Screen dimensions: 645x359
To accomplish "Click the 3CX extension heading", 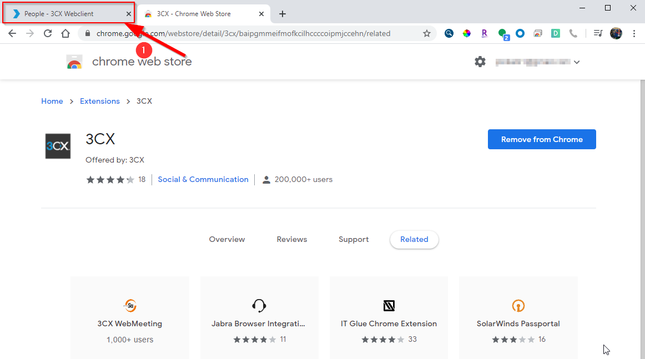I will (100, 139).
